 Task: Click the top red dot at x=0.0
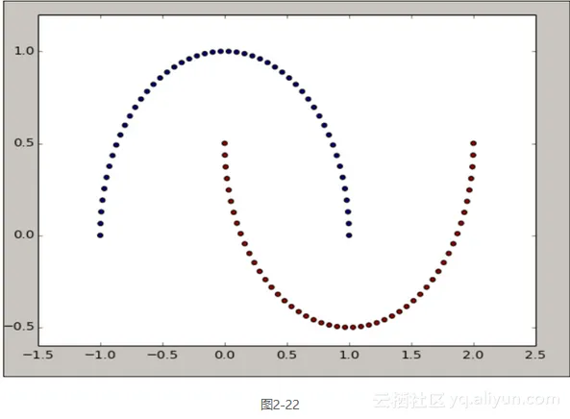(x=225, y=143)
